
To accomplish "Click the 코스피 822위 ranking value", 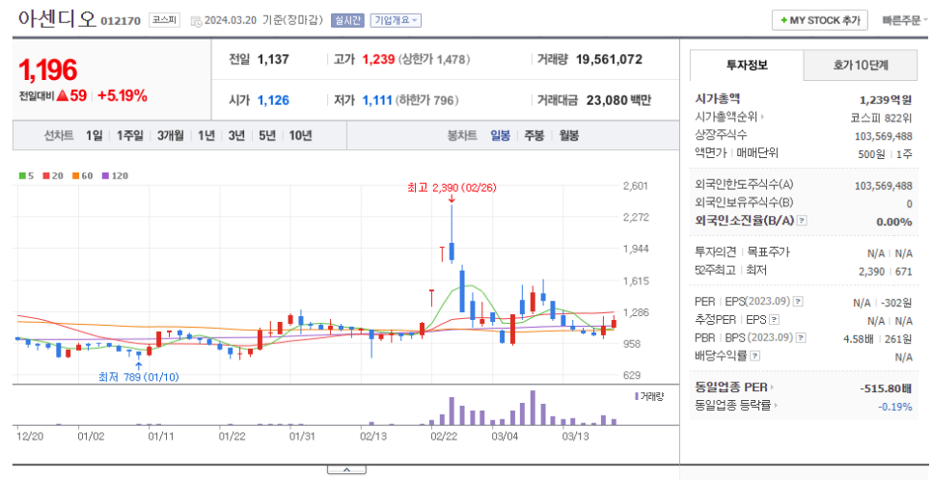I will tap(882, 118).
